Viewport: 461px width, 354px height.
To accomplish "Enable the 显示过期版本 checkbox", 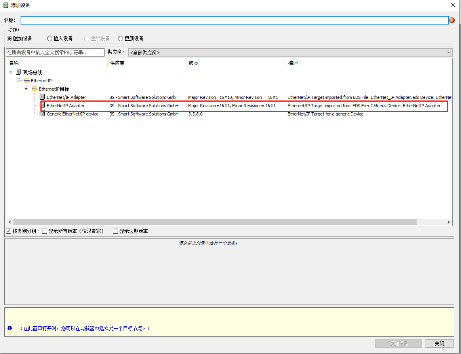I will click(116, 231).
